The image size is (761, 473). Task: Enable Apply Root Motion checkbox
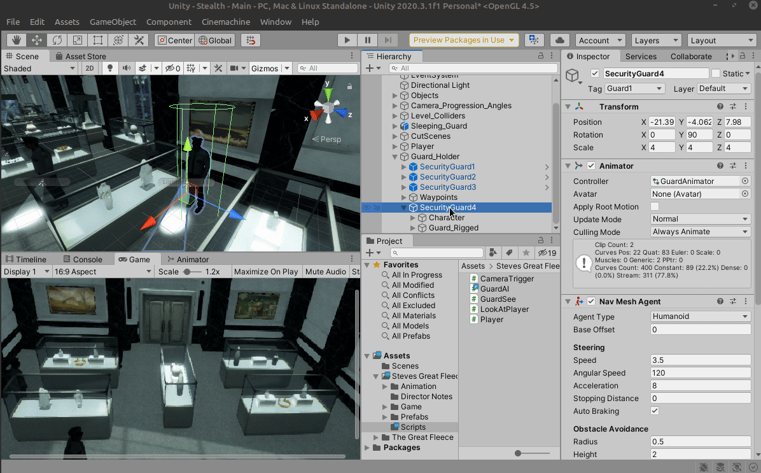[x=655, y=206]
